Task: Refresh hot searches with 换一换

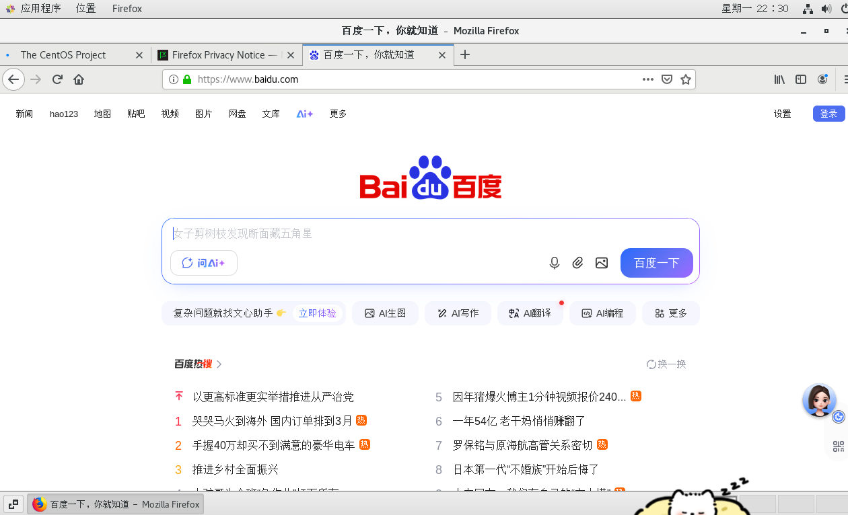Action: (666, 364)
